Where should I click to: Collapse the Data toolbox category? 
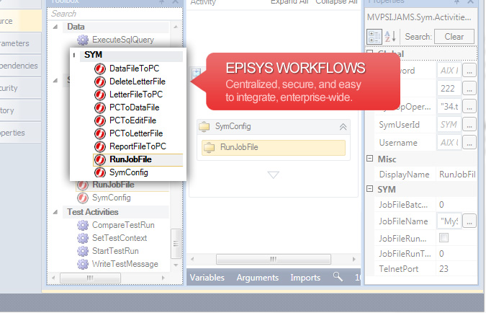click(x=55, y=27)
